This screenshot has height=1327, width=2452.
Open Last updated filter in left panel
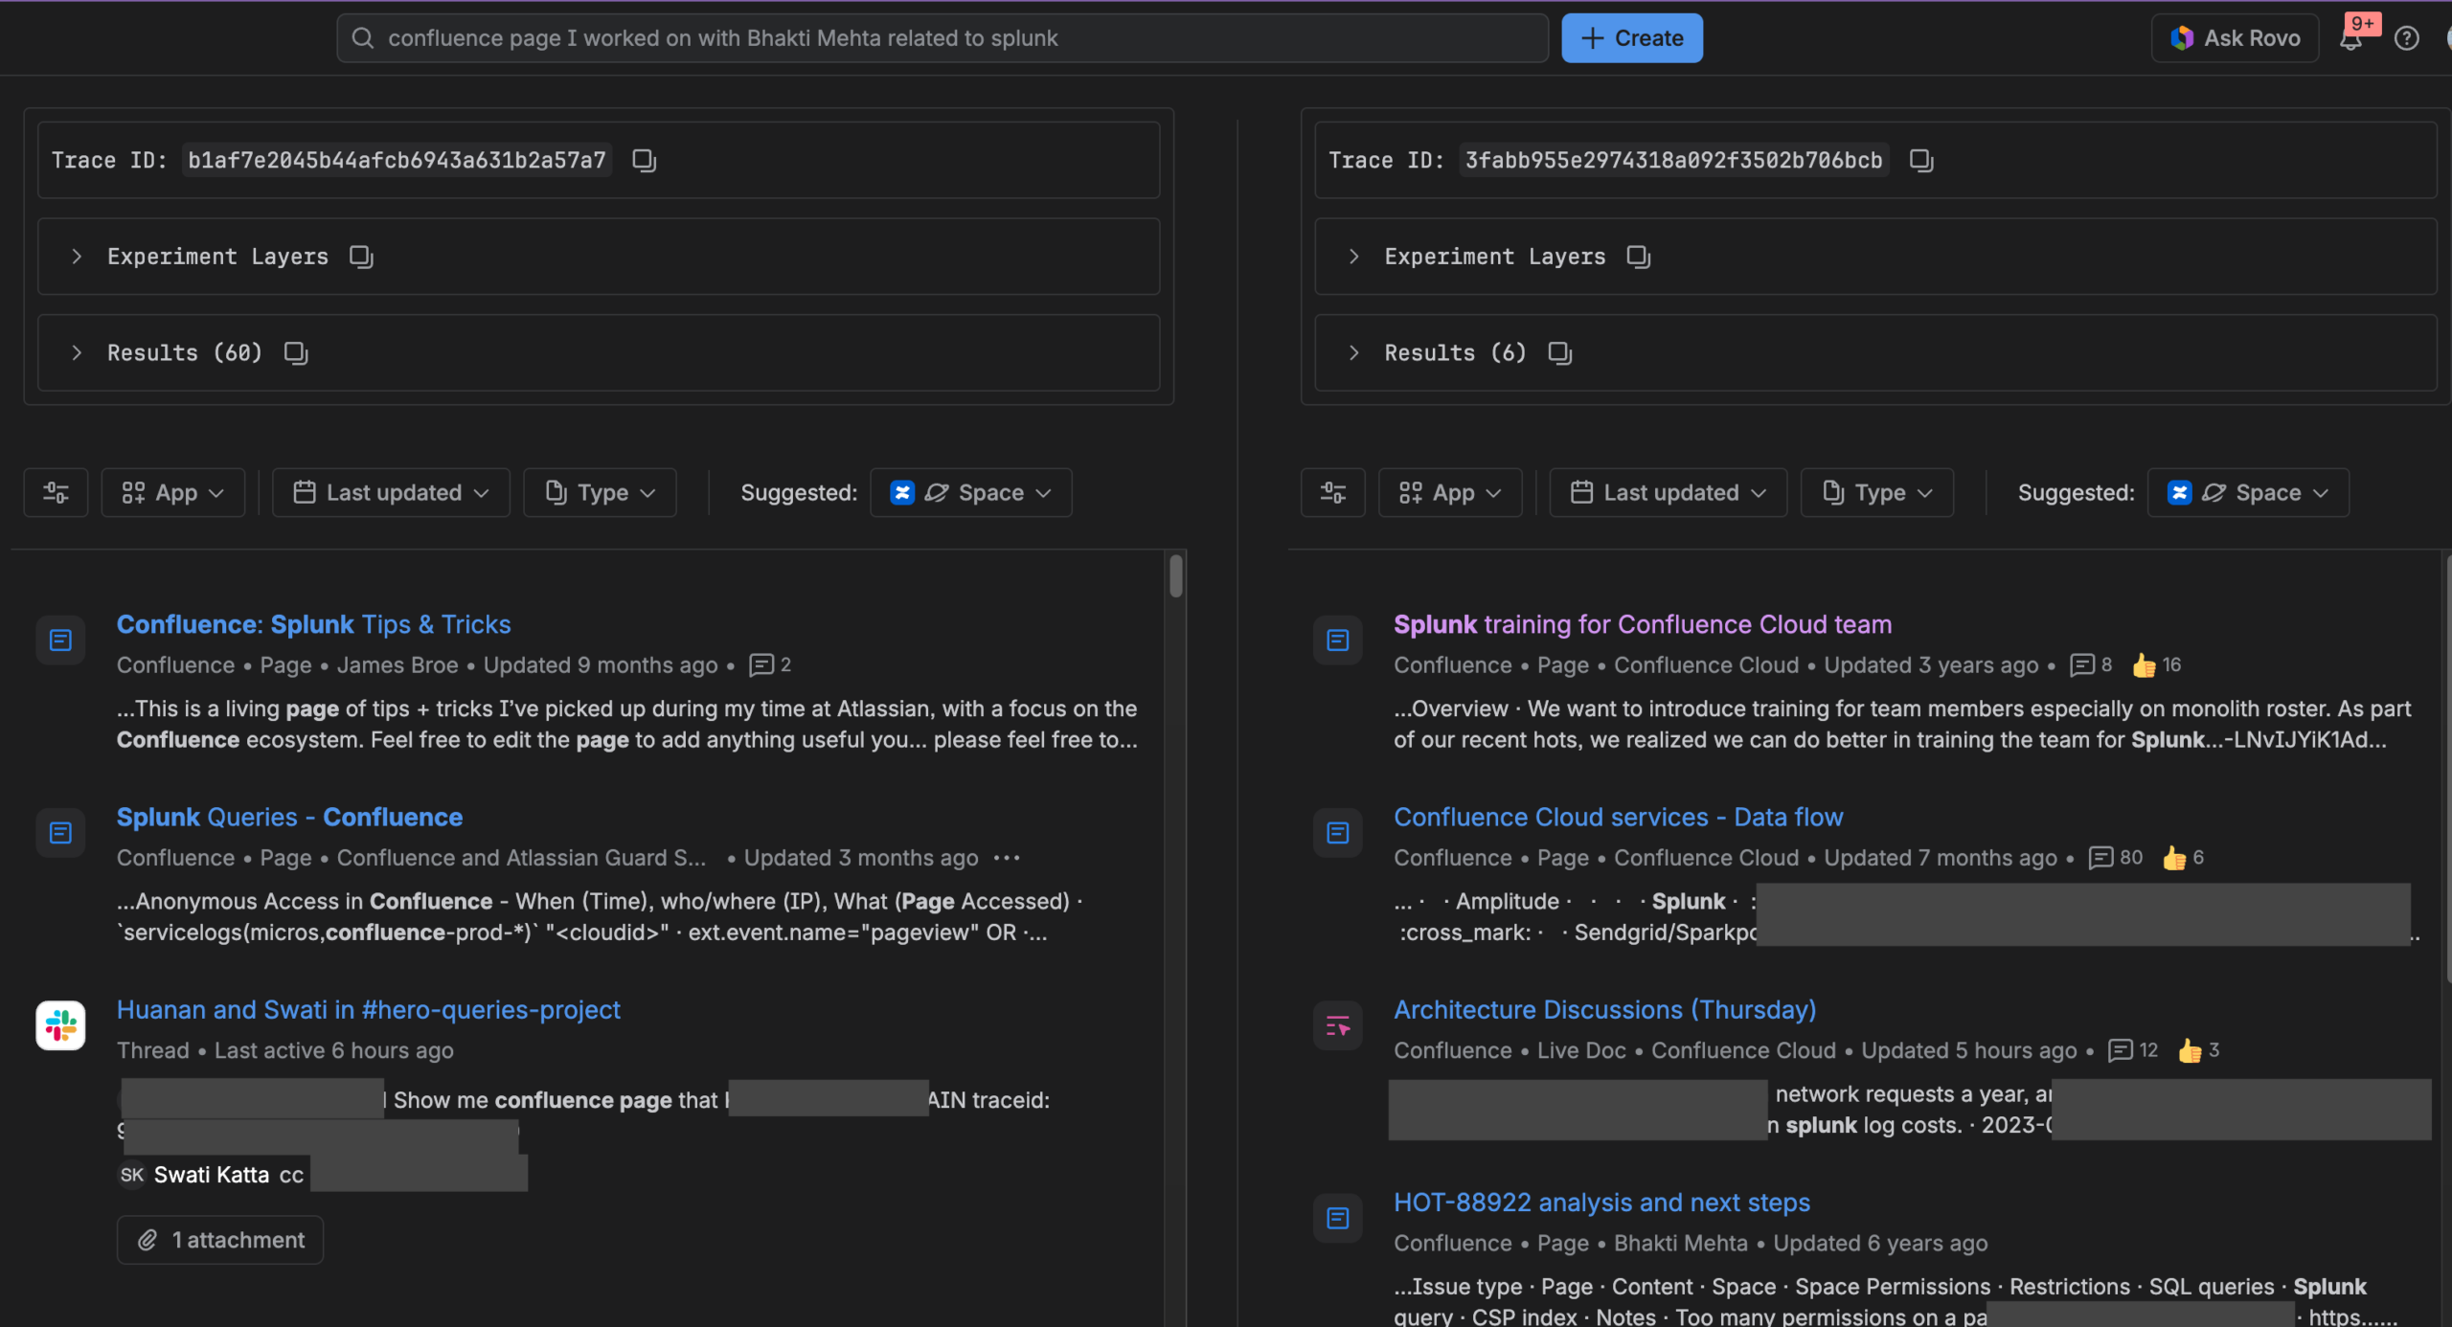[391, 492]
